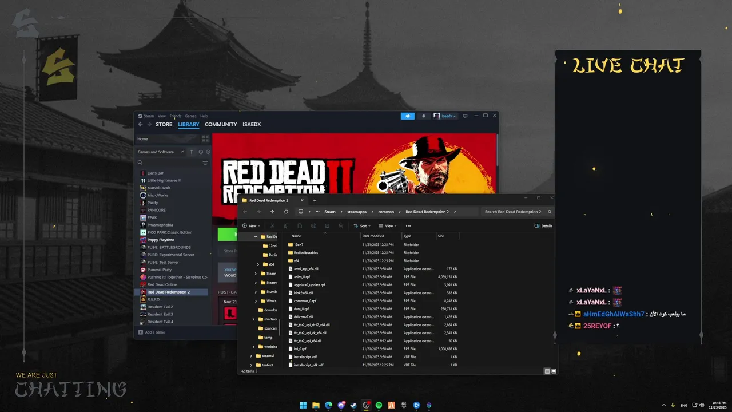732x412 pixels.
Task: Select anim_0.rpf file
Action: point(302,276)
